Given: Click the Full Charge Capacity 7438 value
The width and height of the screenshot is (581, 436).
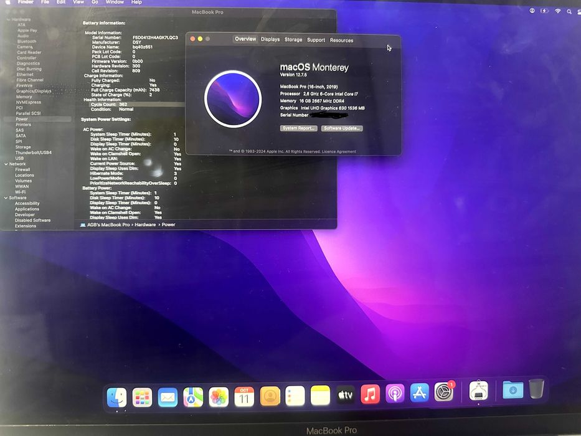Looking at the screenshot, I should (x=154, y=90).
